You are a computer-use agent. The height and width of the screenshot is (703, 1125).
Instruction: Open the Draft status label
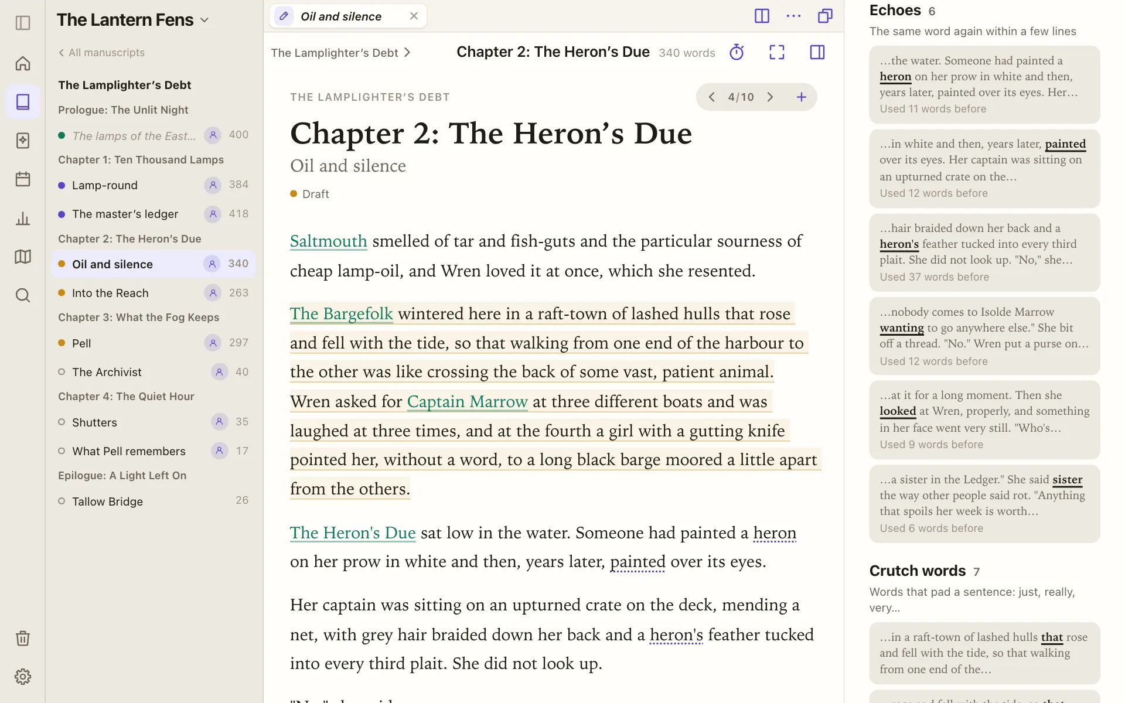point(309,194)
